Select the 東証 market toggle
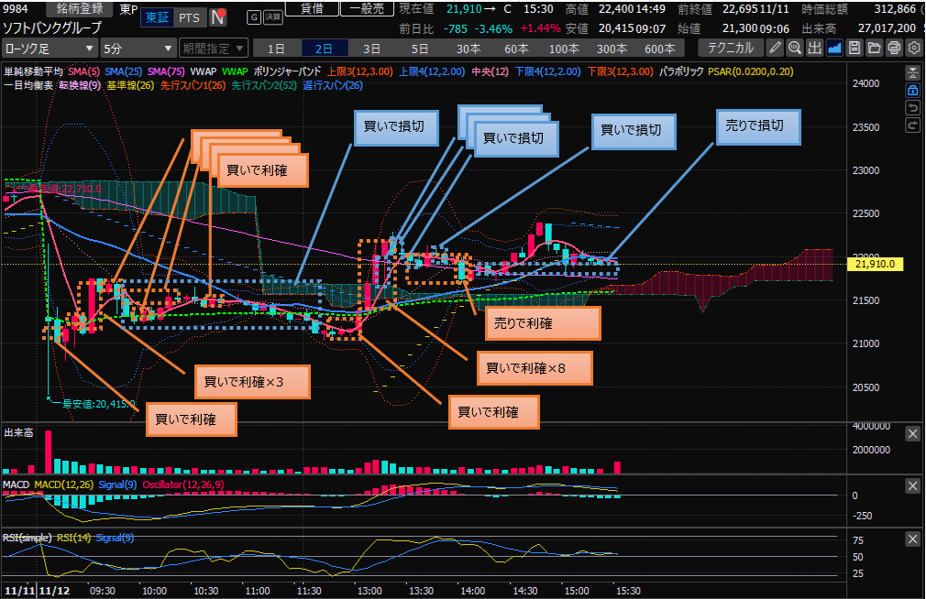Image resolution: width=926 pixels, height=599 pixels. point(157,17)
